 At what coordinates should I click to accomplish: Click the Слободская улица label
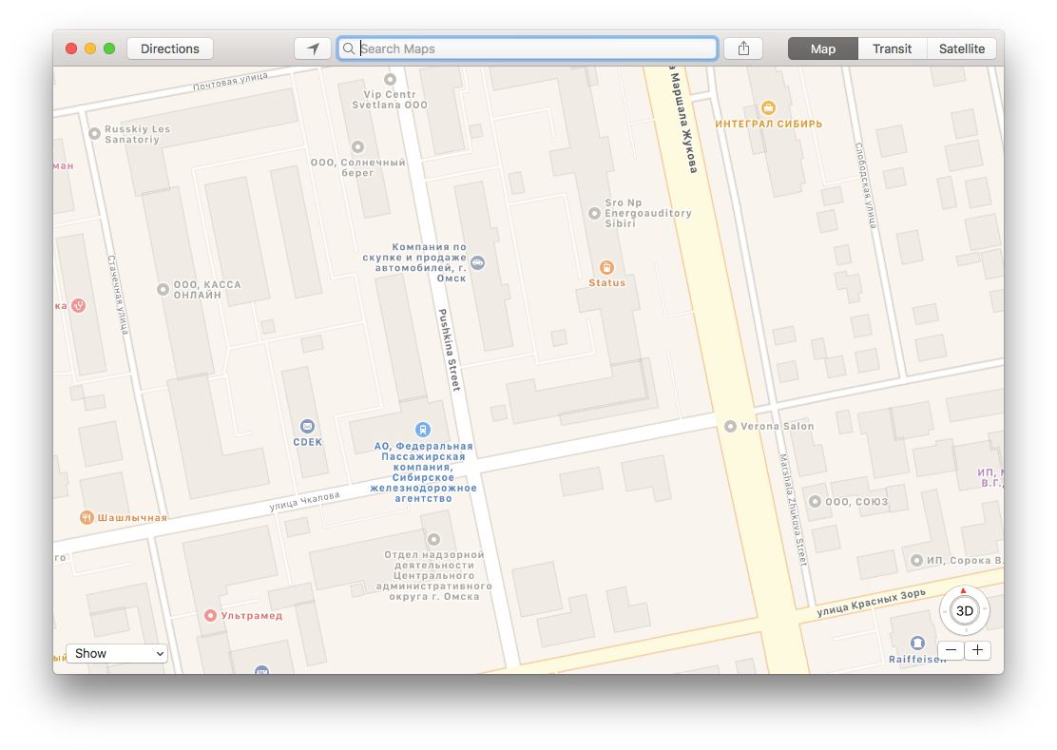(866, 185)
